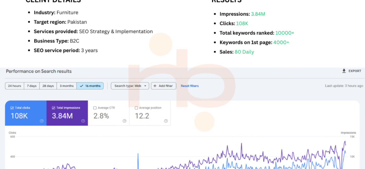Viewport: 365px width, 169px height.
Task: Select the 24 hours date range
Action: (15, 86)
